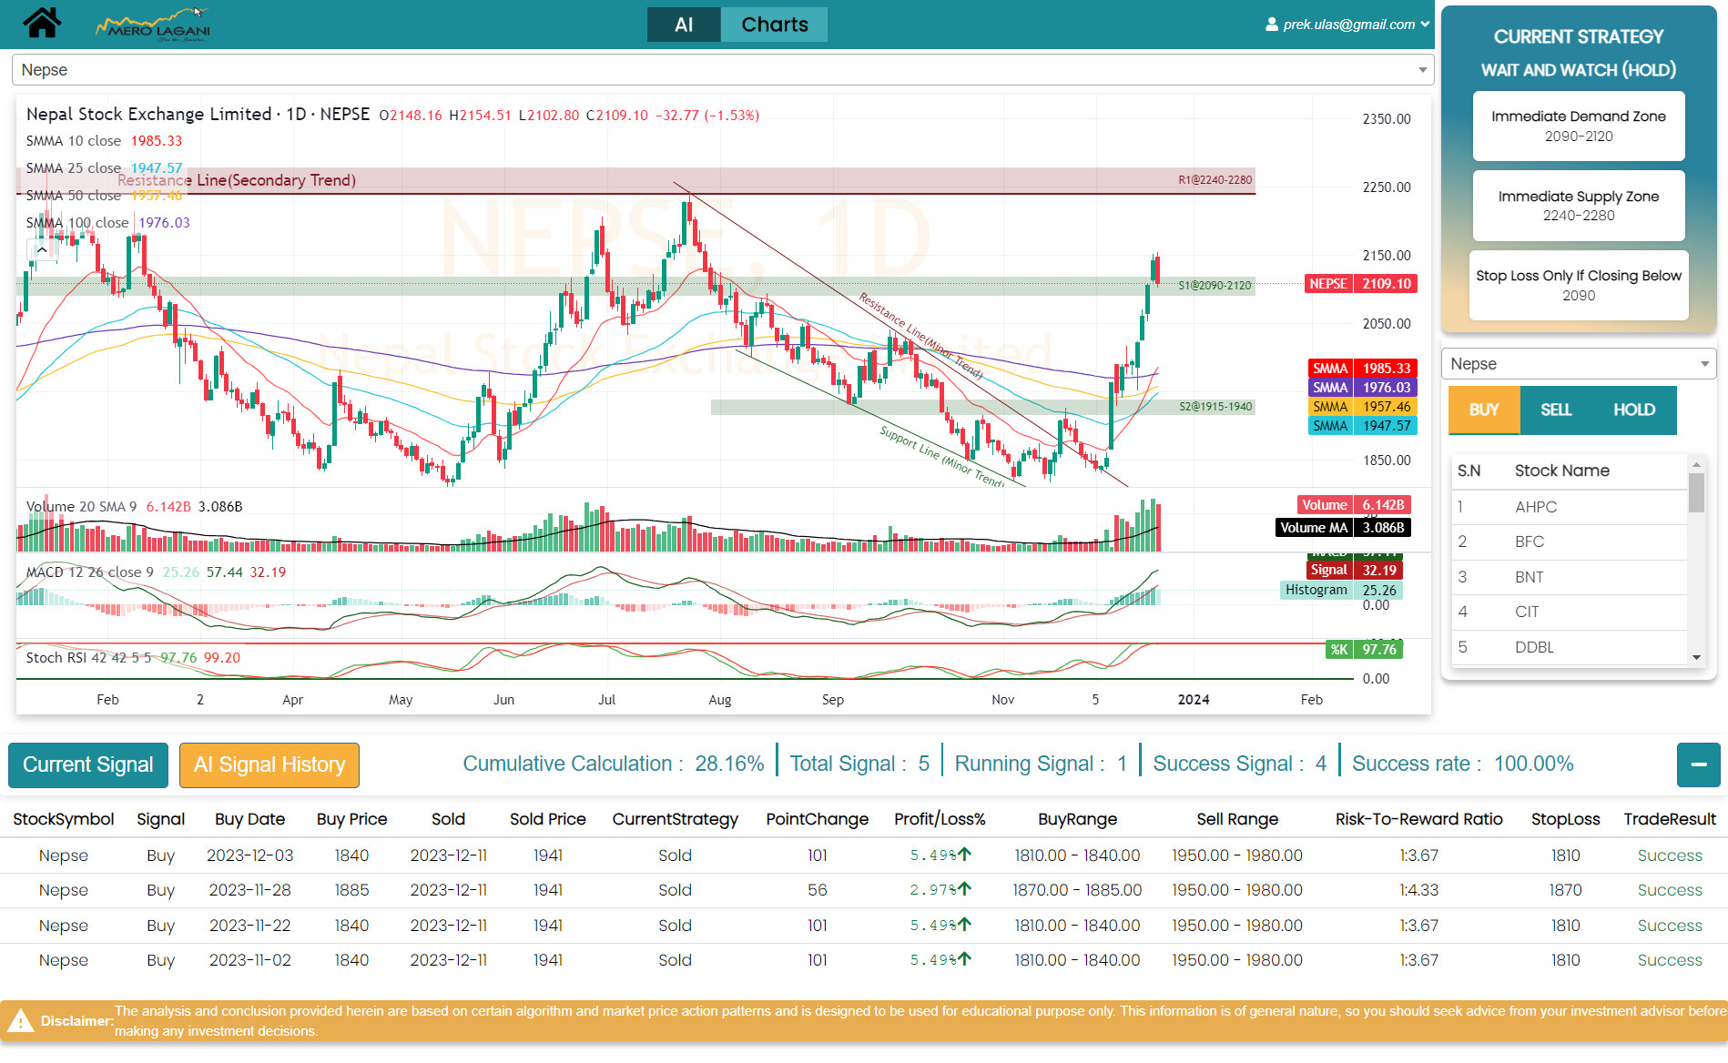Click the stock list scrollbar thumb
The image size is (1728, 1063).
tap(1696, 492)
